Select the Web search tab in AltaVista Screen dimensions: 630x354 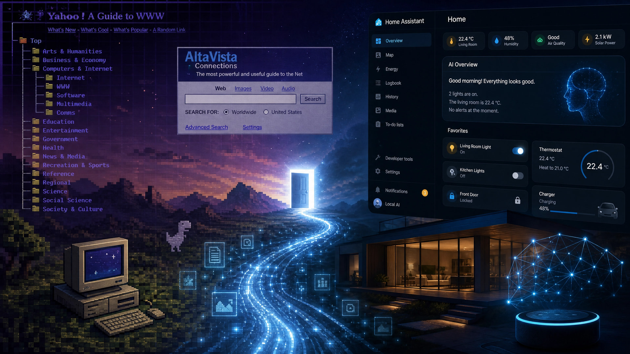pyautogui.click(x=220, y=88)
